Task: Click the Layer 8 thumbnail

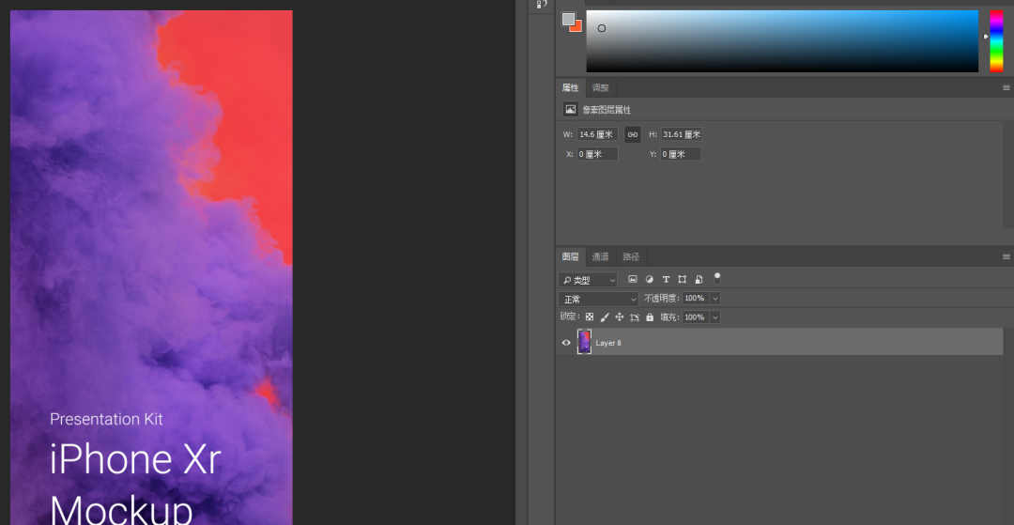Action: tap(584, 342)
